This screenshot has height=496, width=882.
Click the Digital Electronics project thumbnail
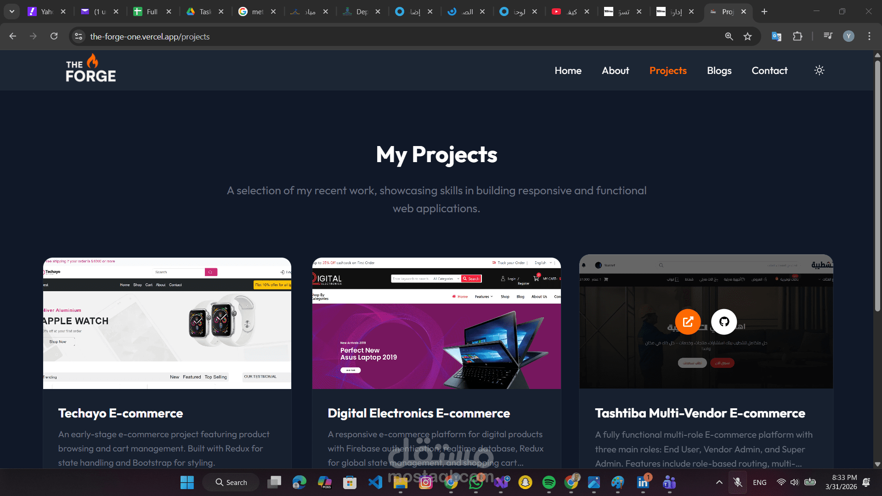click(436, 323)
